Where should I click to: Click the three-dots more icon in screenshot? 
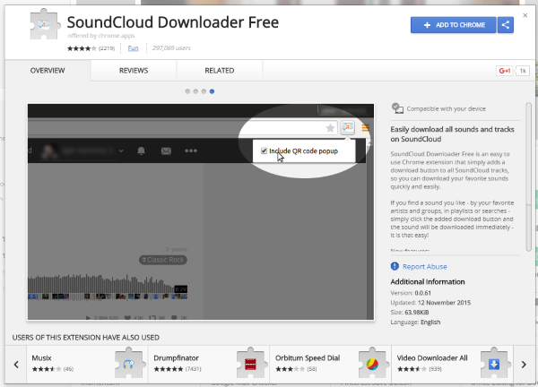(x=191, y=150)
